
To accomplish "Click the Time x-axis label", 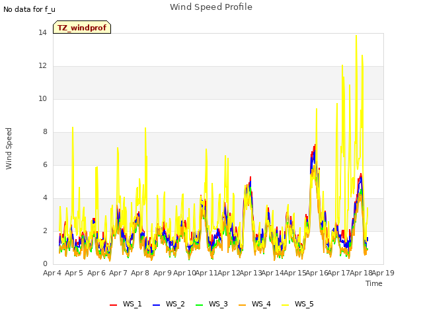I will [374, 283].
